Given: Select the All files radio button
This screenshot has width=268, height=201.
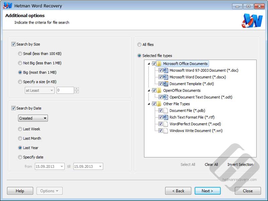Looking at the screenshot, I should [139, 45].
